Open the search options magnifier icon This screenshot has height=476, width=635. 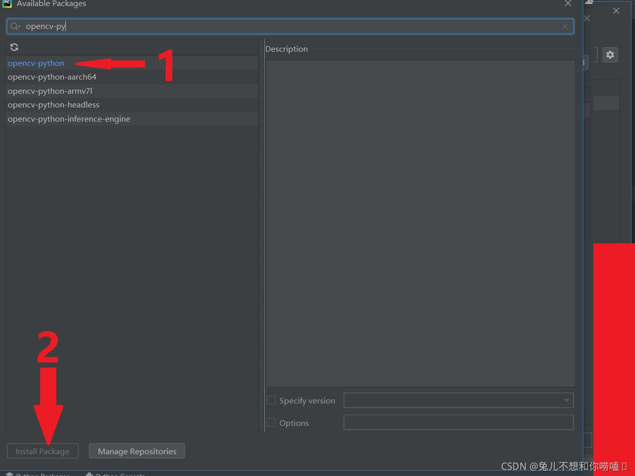click(15, 26)
